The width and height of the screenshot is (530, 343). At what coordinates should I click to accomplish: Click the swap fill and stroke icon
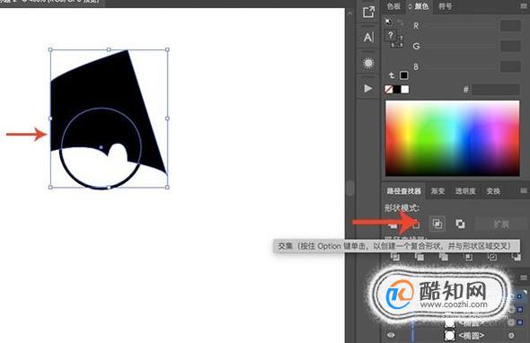(x=401, y=22)
